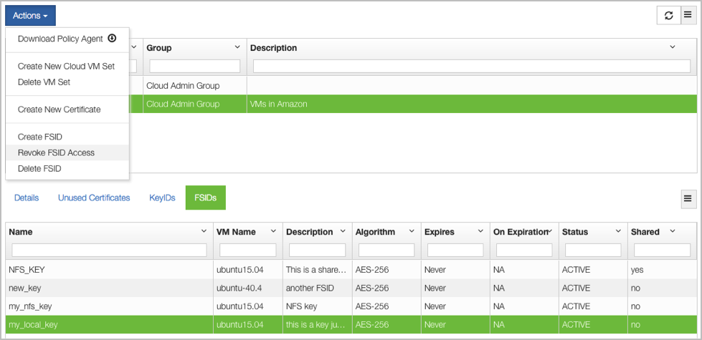Focus the Group filter text box
The width and height of the screenshot is (702, 340).
(x=195, y=66)
